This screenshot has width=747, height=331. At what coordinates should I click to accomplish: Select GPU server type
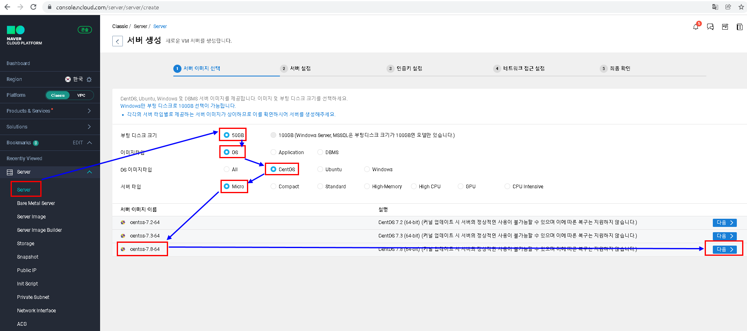tap(461, 186)
